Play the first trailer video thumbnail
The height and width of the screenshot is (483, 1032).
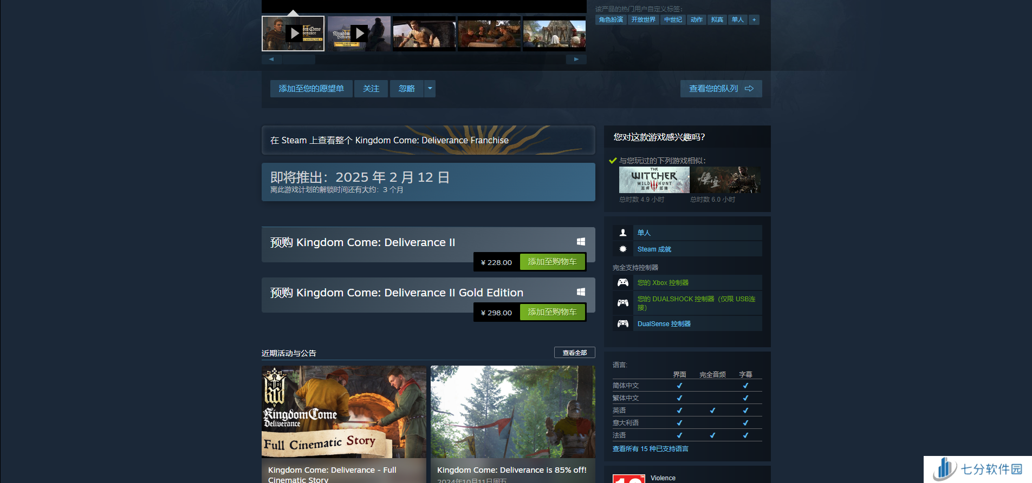[293, 34]
